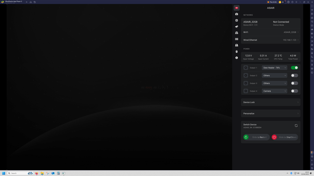Expand the Wired Ethernet row

[271, 40]
